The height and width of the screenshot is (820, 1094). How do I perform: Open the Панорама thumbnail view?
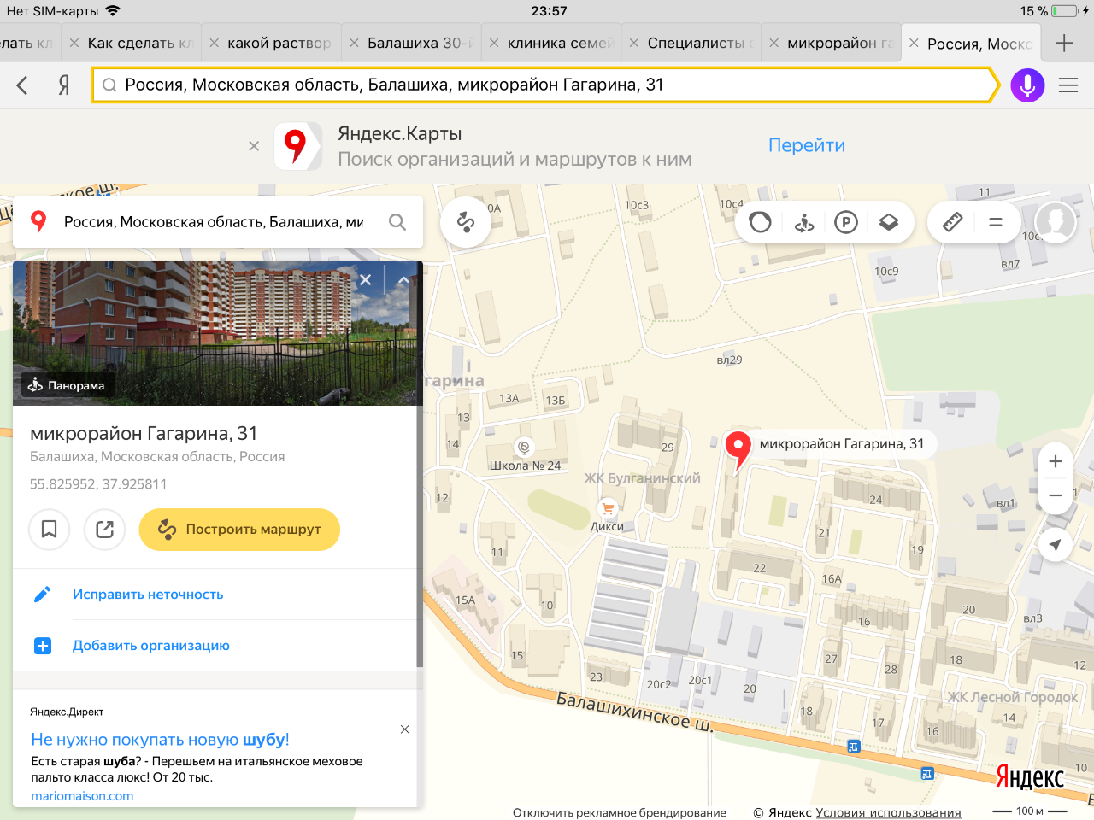point(67,385)
